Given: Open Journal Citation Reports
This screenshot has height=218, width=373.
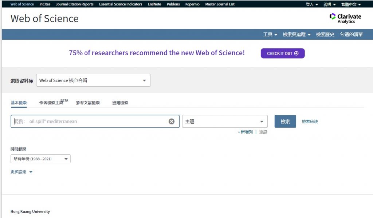Looking at the screenshot, I should pos(74,4).
